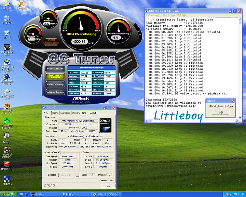The width and height of the screenshot is (246, 197).
Task: Switch to the About tab in CPU-Z
Action: 93,113
